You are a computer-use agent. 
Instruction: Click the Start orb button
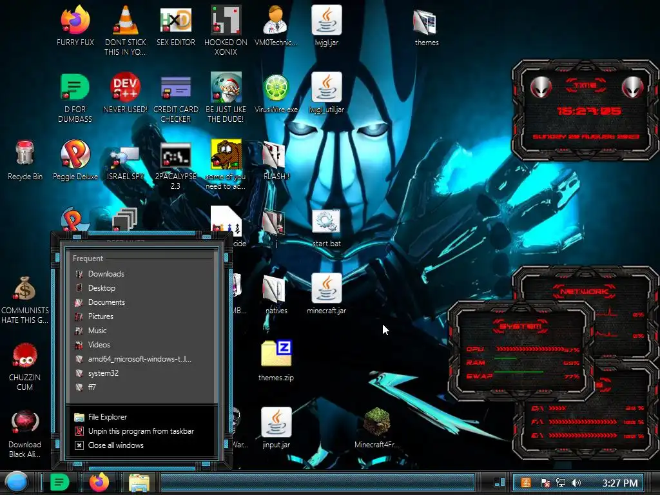pos(17,482)
